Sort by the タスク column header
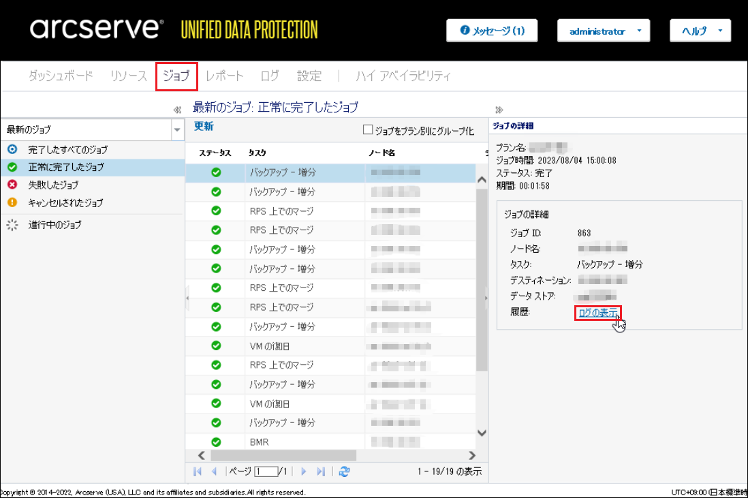This screenshot has height=498, width=748. click(x=257, y=153)
